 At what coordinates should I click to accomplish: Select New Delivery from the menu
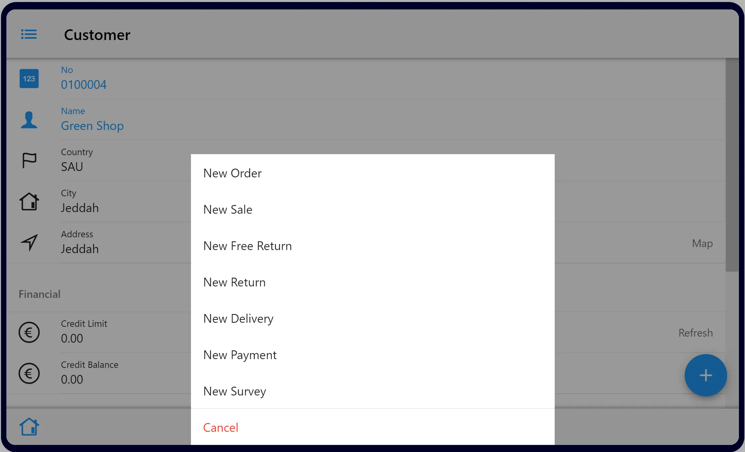(238, 318)
